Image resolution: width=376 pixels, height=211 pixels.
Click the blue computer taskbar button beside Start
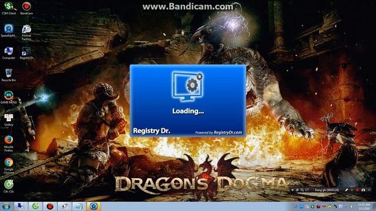(x=21, y=206)
